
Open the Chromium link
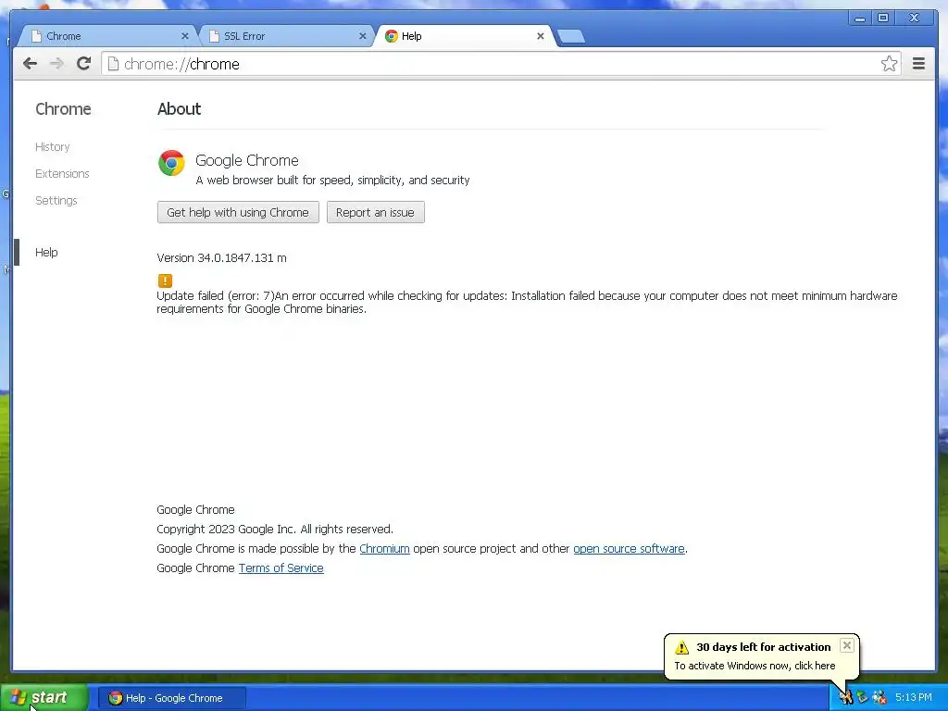point(384,548)
